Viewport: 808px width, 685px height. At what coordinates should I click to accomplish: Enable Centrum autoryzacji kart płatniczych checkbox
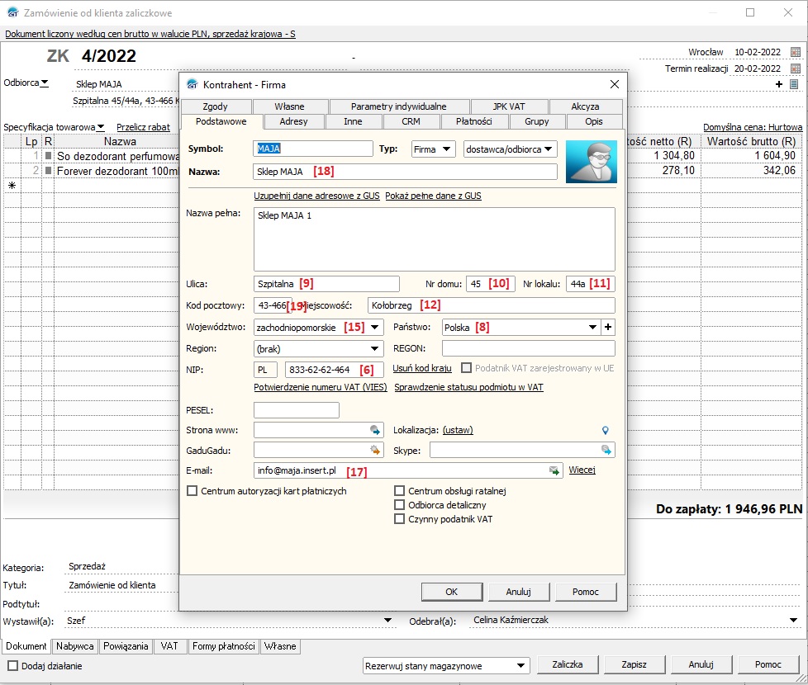[x=193, y=491]
